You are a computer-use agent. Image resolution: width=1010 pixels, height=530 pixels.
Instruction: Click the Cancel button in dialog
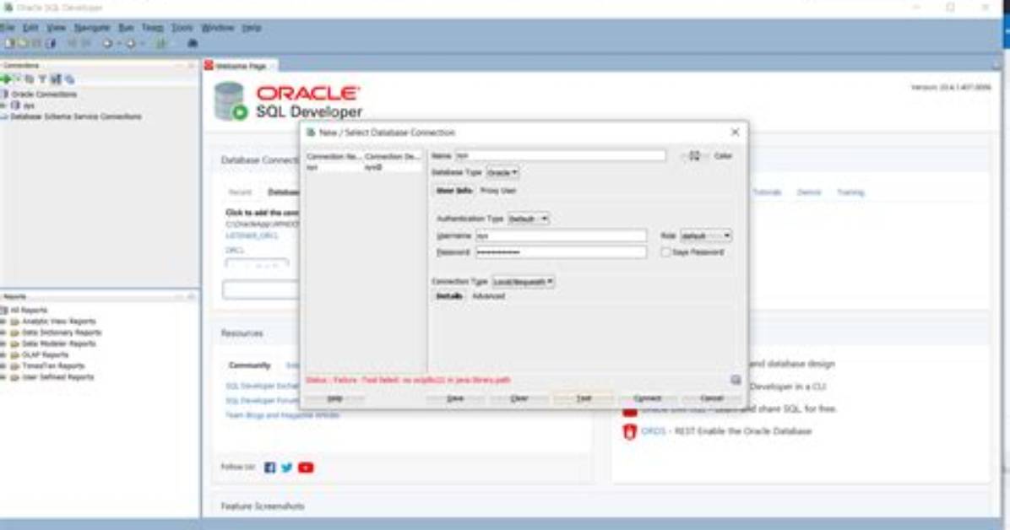(712, 398)
